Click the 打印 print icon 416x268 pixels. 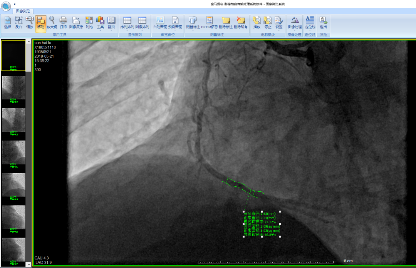[63, 23]
